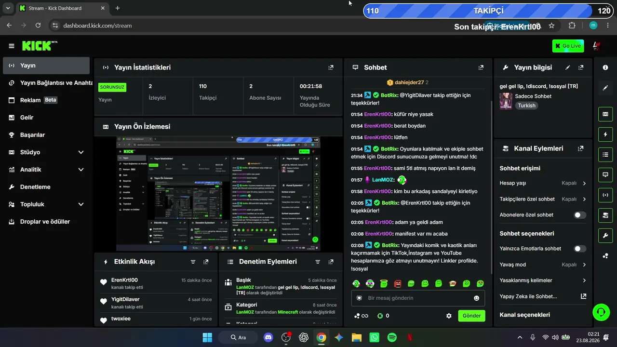Pop out the Etkinlik Akışı panel
617x347 pixels.
(206, 262)
